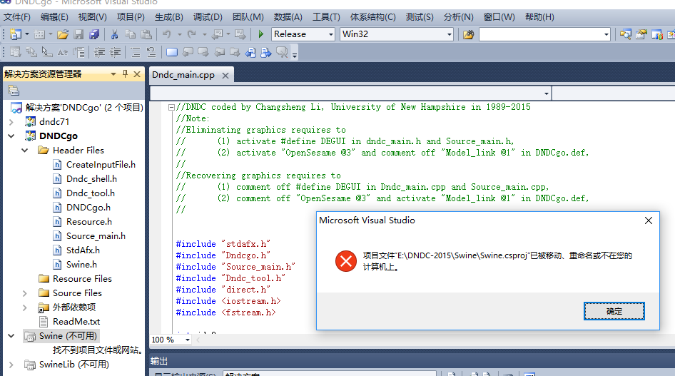This screenshot has width=675, height=376.
Task: Open the 文件(F) menu
Action: coord(17,17)
